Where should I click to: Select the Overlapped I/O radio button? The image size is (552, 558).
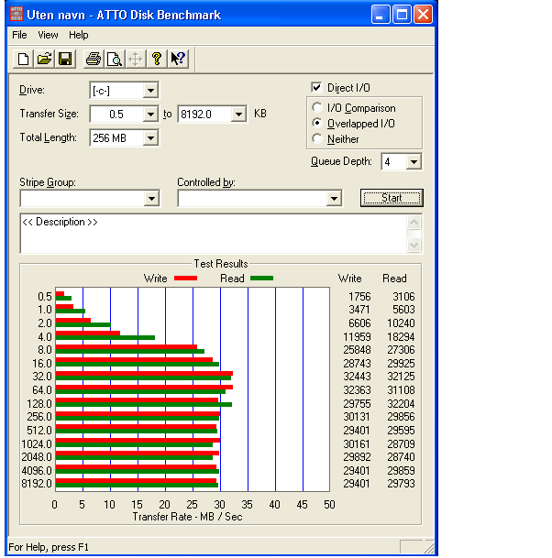pos(317,123)
